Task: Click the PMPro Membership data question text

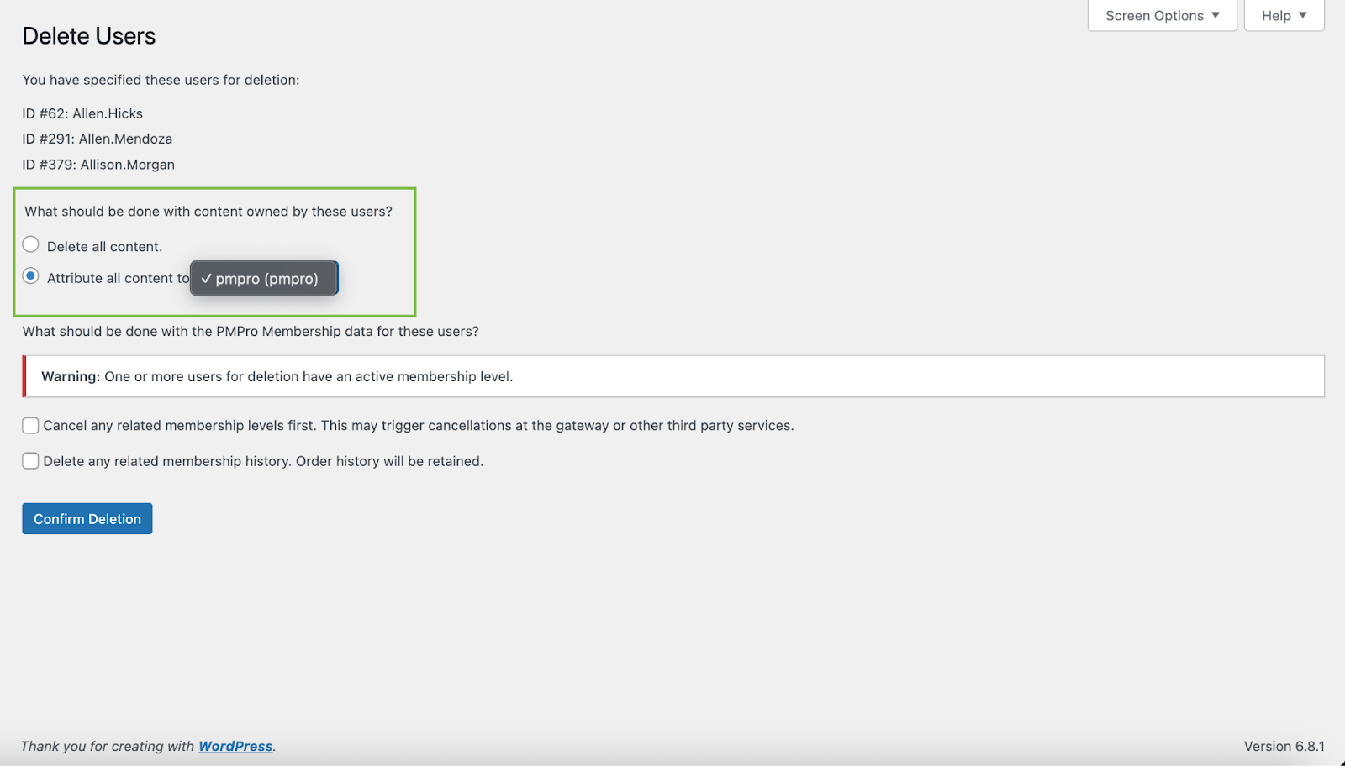Action: coord(251,331)
